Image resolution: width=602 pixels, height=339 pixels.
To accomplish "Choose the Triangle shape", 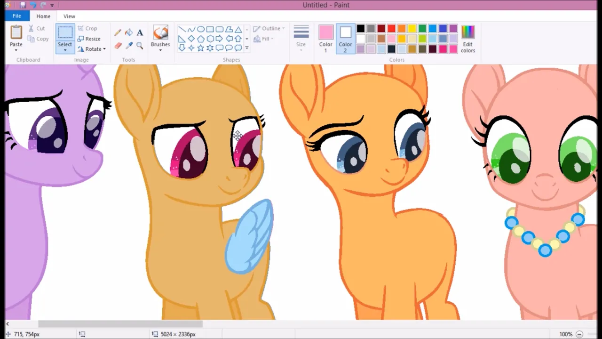I will pyautogui.click(x=238, y=29).
